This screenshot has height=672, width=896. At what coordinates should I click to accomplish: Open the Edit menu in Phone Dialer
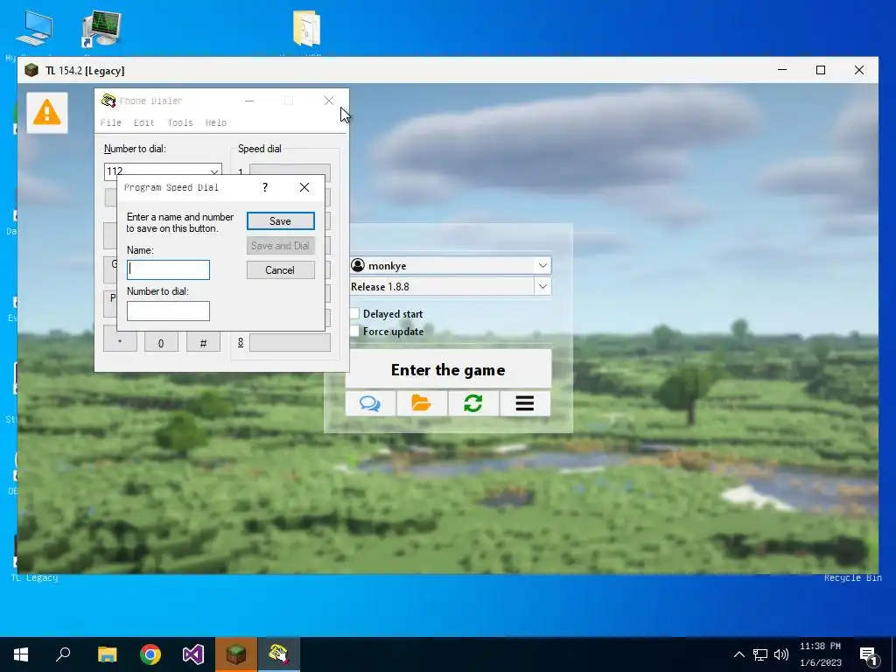144,122
